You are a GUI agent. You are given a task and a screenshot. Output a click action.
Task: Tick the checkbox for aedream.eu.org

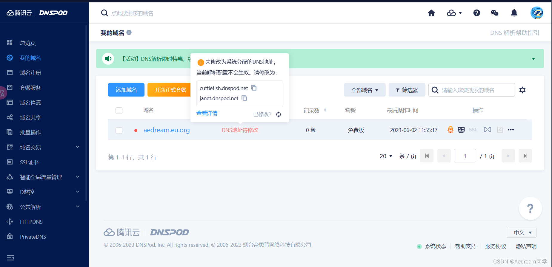pos(119,130)
